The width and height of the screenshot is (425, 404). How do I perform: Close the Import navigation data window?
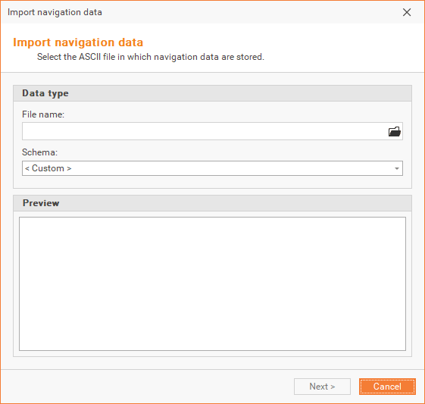pos(407,12)
